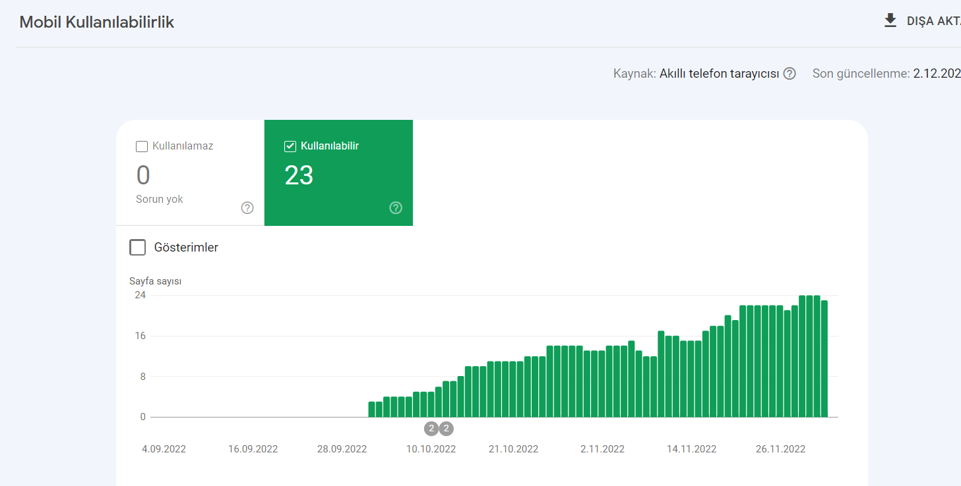Click the 10.10.2022 axis date label
The height and width of the screenshot is (486, 961).
pyautogui.click(x=431, y=449)
